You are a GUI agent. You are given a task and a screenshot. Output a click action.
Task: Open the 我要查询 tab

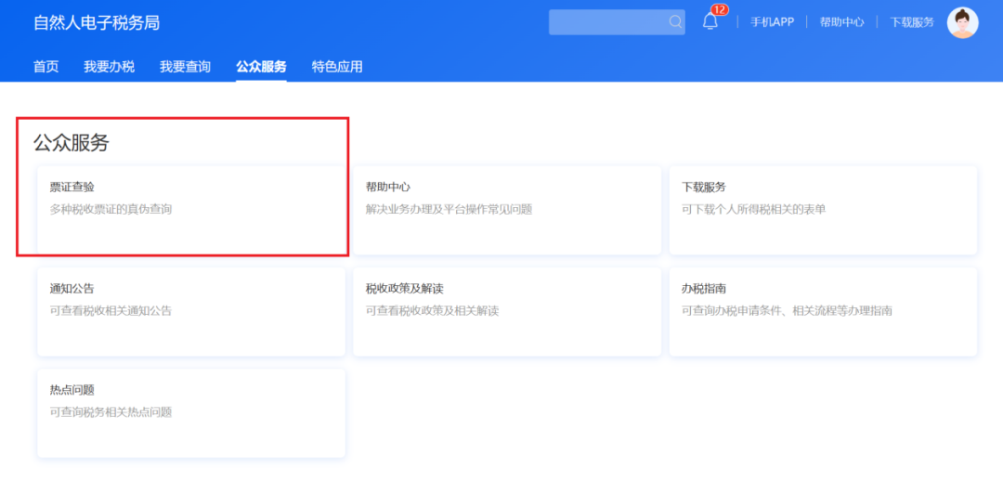click(185, 67)
